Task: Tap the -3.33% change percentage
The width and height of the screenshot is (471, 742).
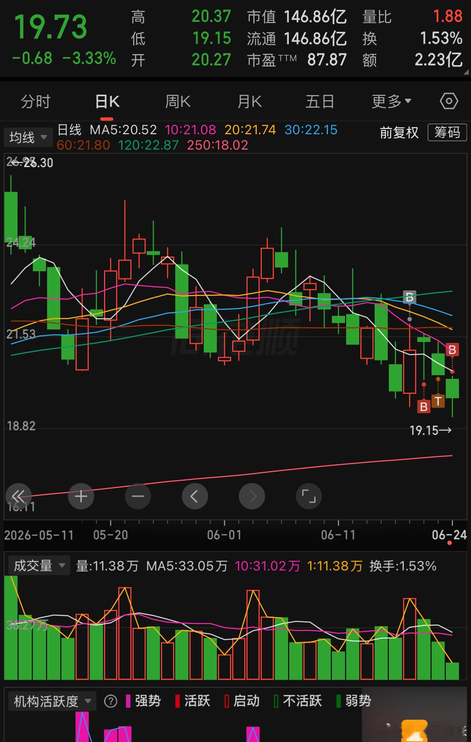Action: point(89,59)
